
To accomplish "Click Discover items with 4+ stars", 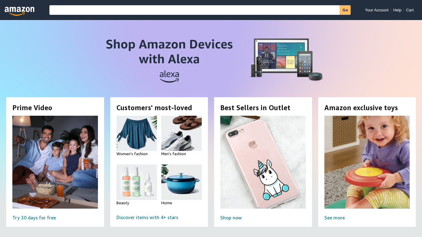I will click(147, 218).
